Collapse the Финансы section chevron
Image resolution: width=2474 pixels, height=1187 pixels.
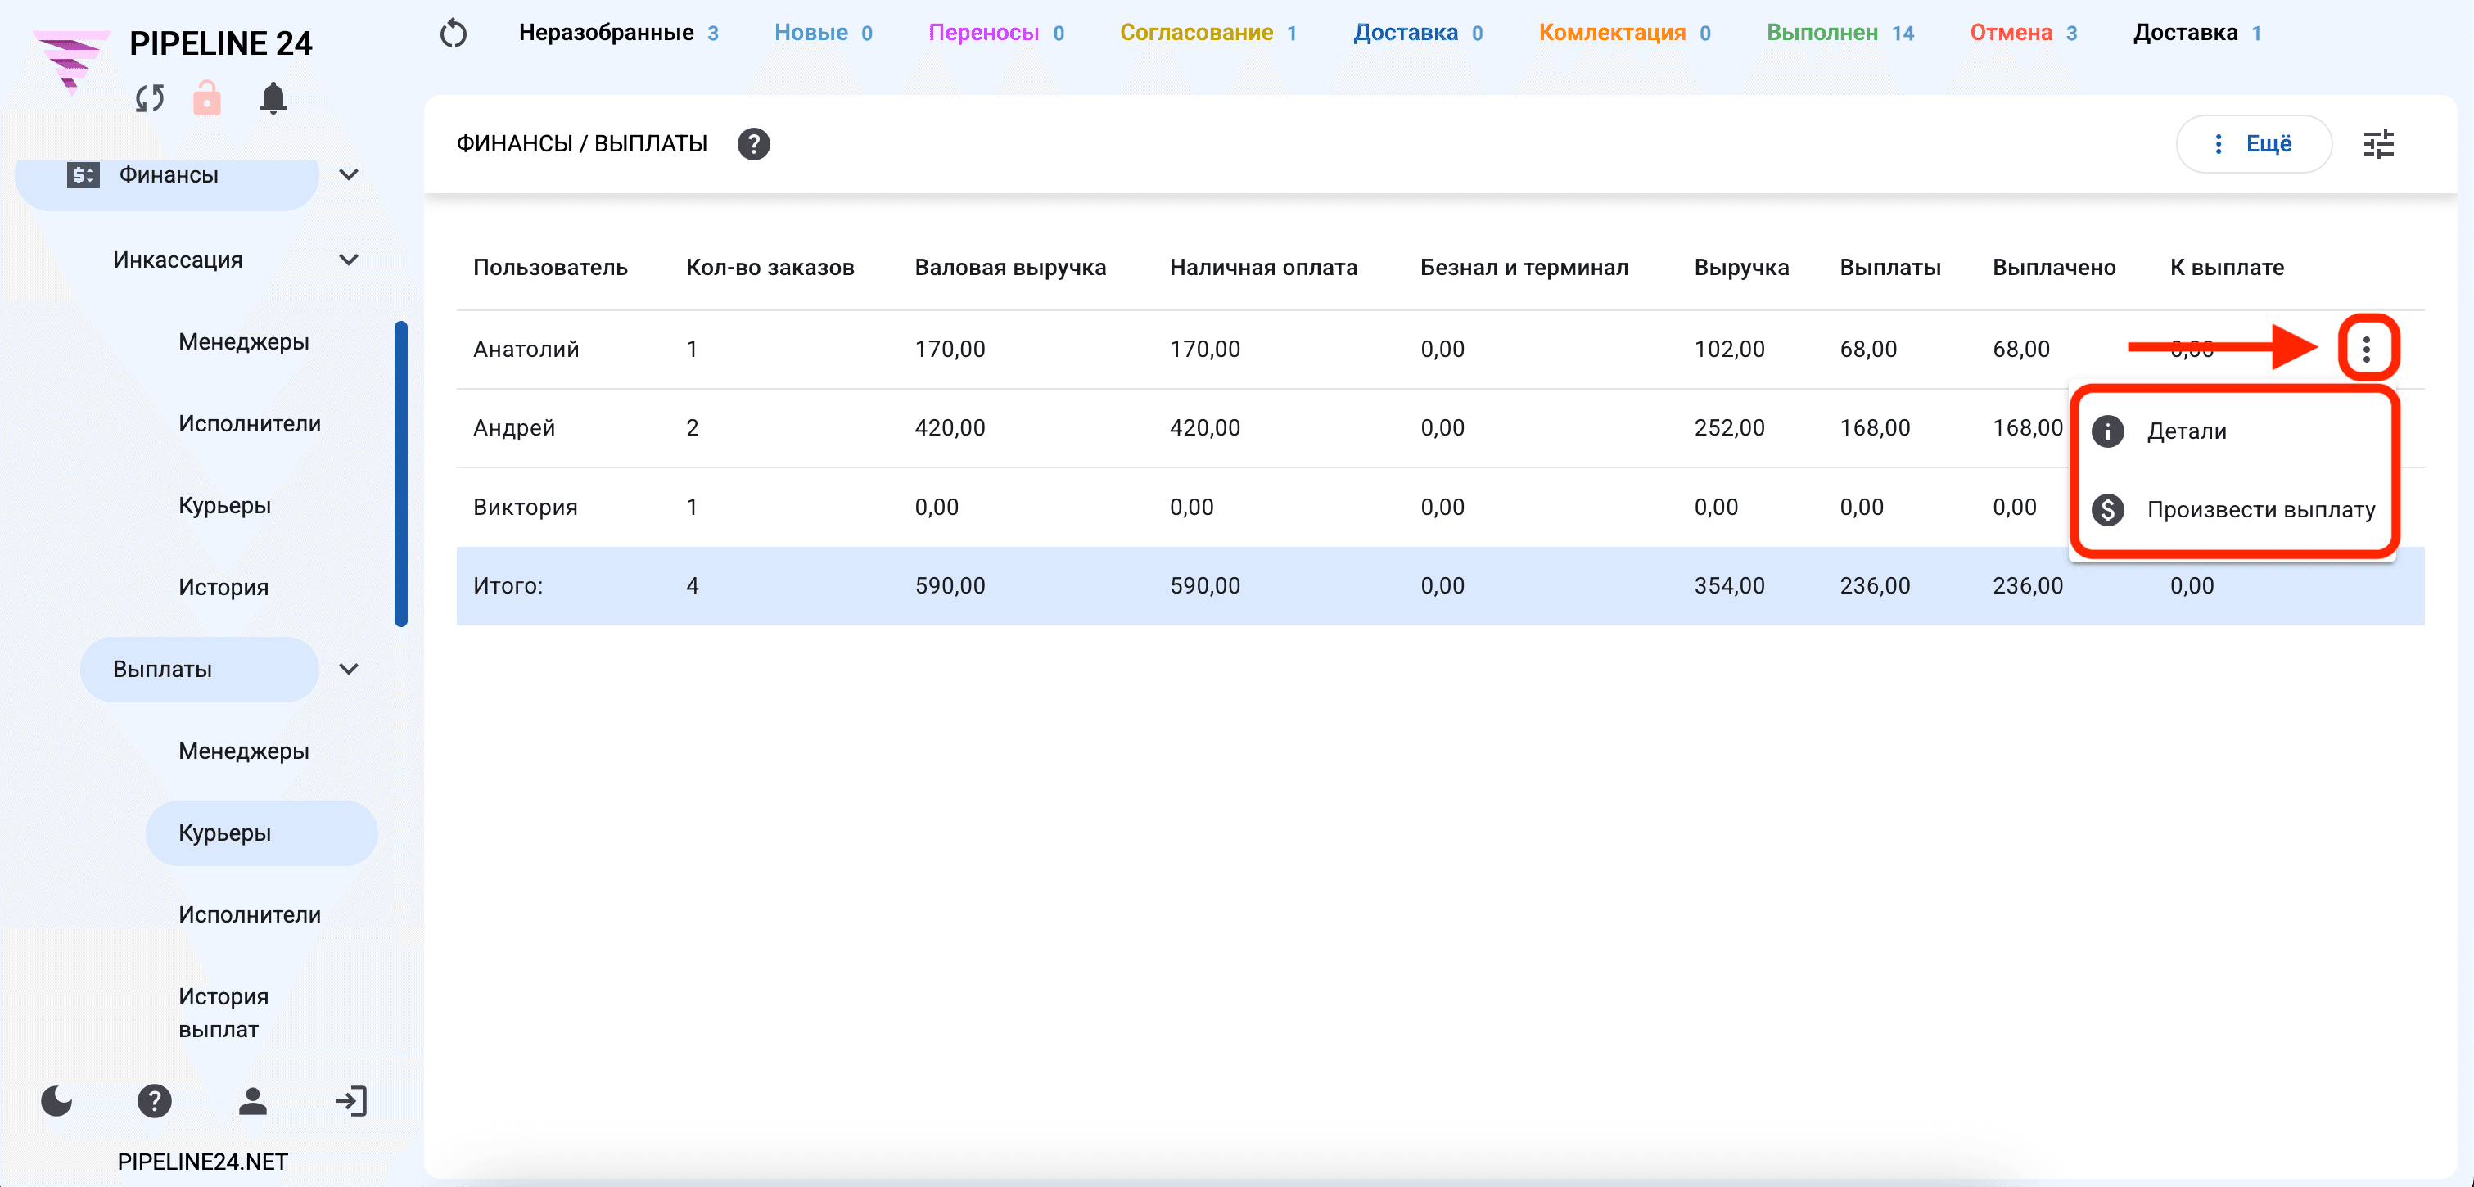coord(349,175)
